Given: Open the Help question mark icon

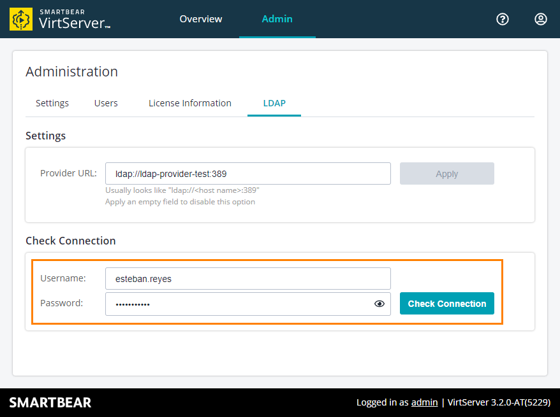Looking at the screenshot, I should pos(503,19).
